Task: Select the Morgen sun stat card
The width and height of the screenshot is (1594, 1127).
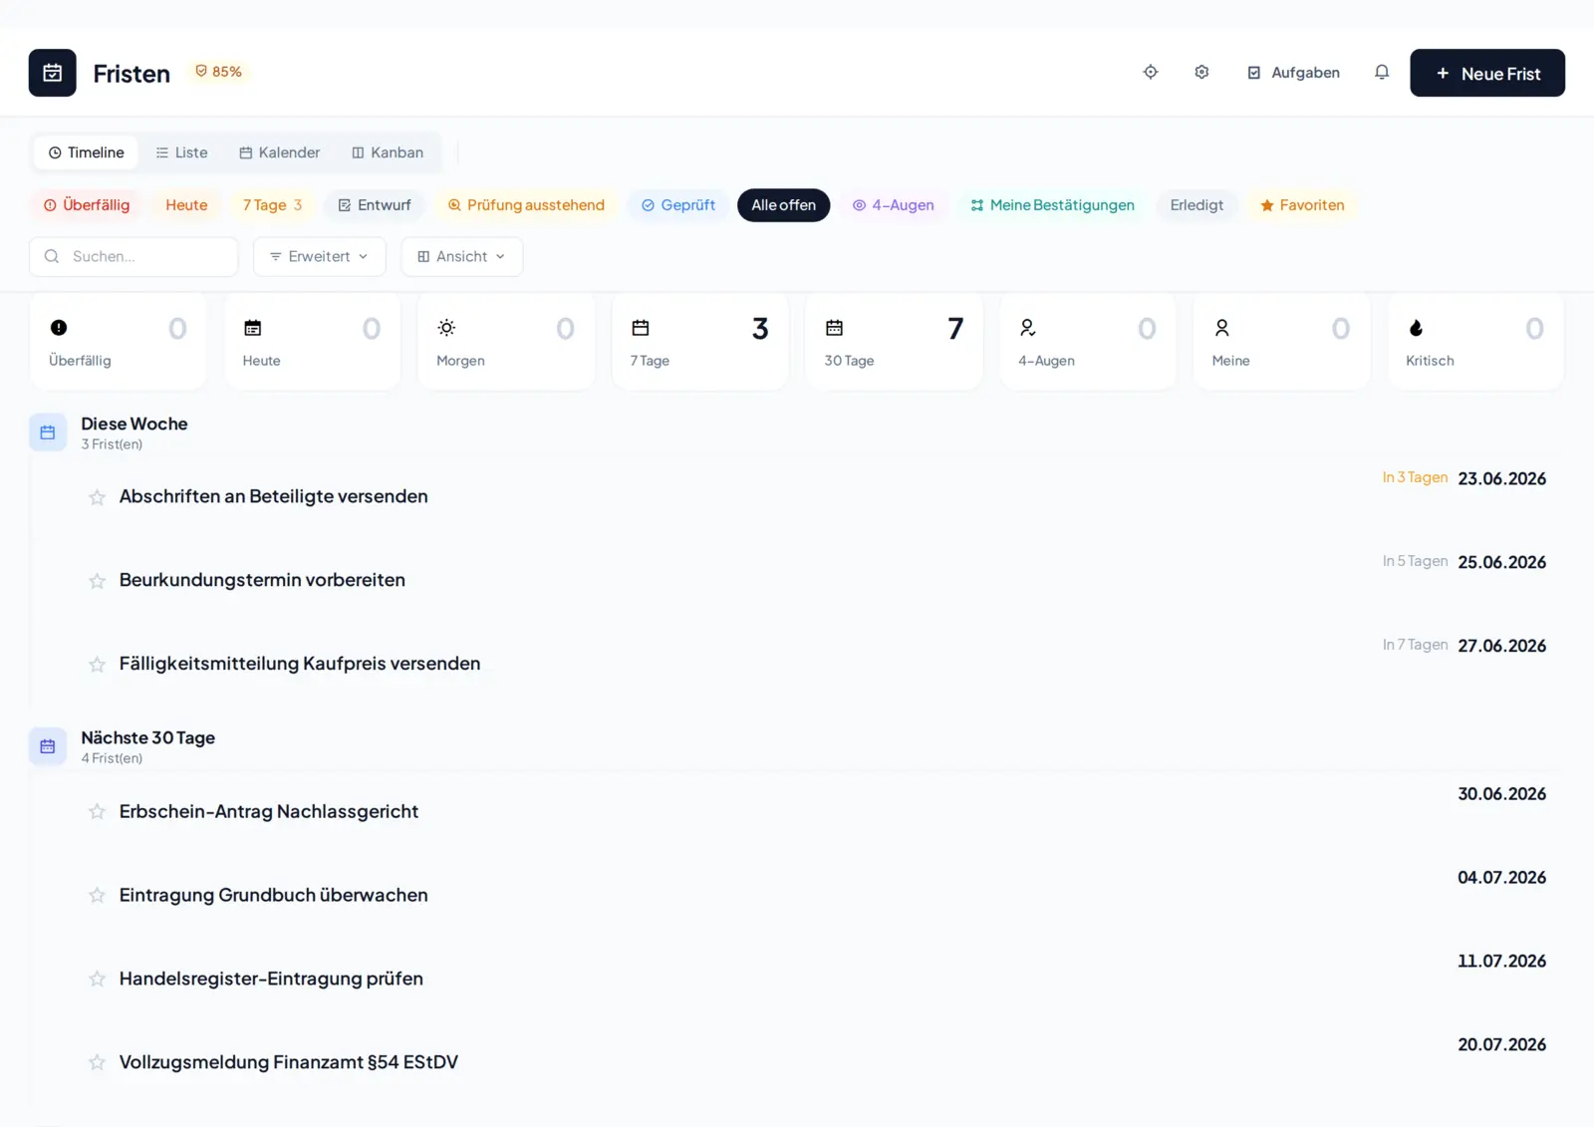Action: coord(505,341)
